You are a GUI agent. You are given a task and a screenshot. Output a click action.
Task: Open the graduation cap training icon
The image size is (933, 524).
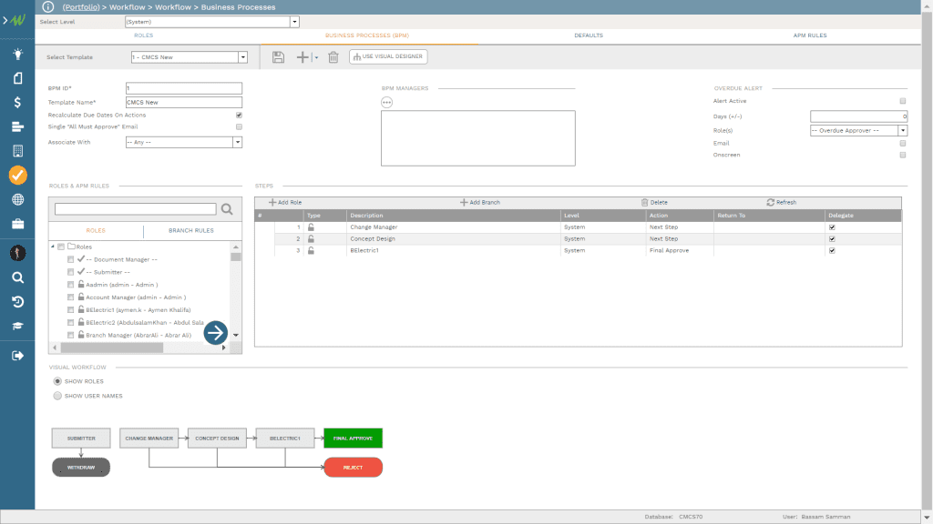[x=18, y=327]
